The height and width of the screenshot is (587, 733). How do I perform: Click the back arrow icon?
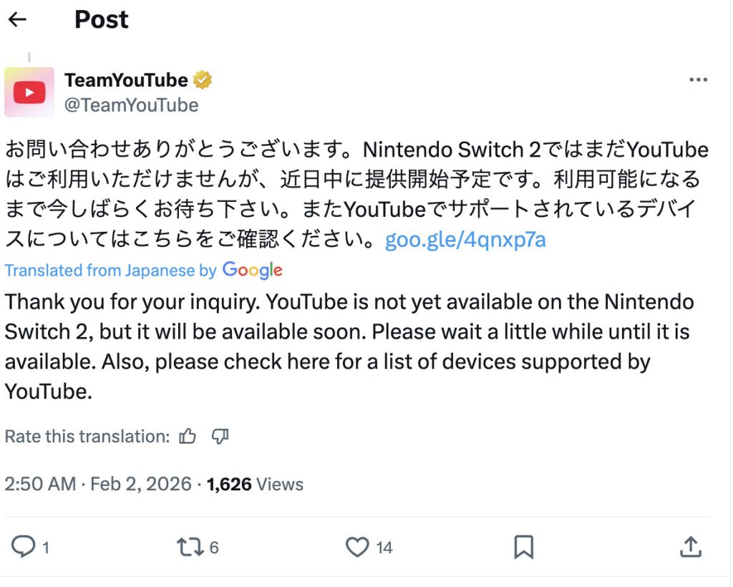[x=17, y=19]
